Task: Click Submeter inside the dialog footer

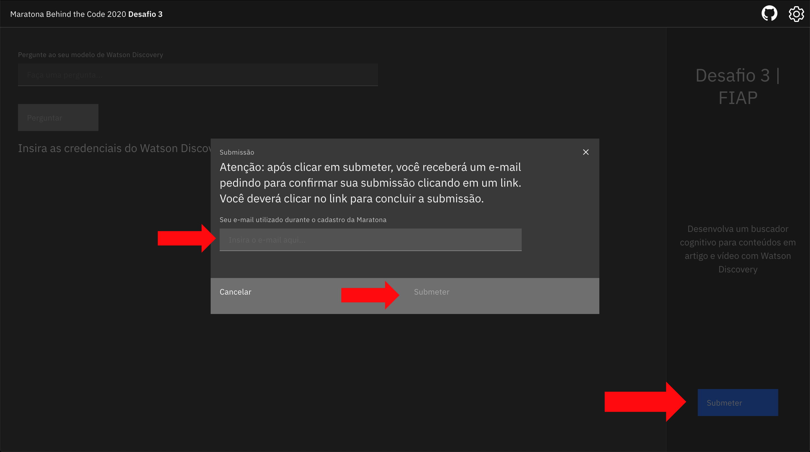Action: coord(431,292)
